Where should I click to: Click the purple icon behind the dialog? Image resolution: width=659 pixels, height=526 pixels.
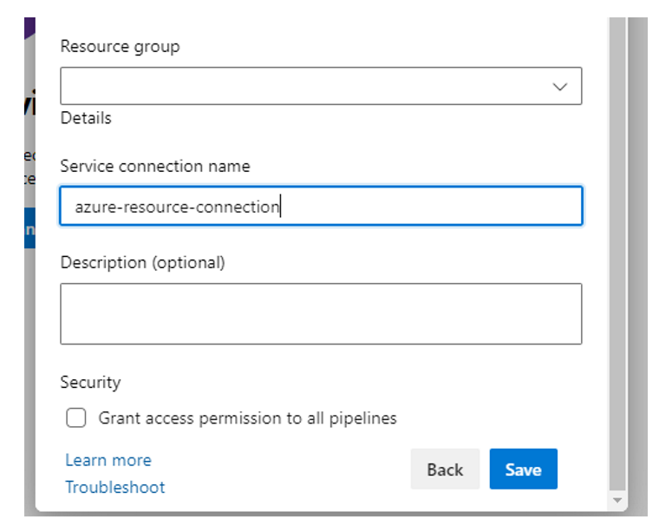[29, 28]
